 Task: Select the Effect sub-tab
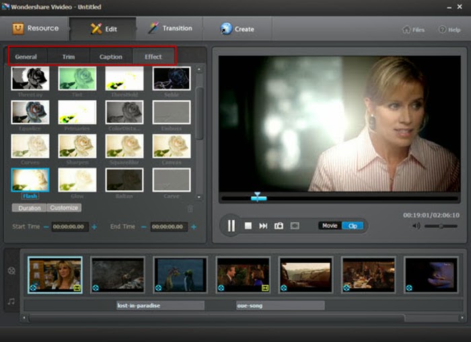click(x=153, y=56)
